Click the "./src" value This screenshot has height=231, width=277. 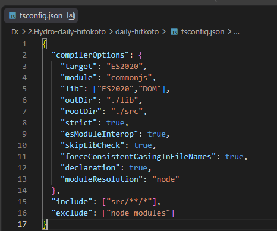[x=127, y=112]
